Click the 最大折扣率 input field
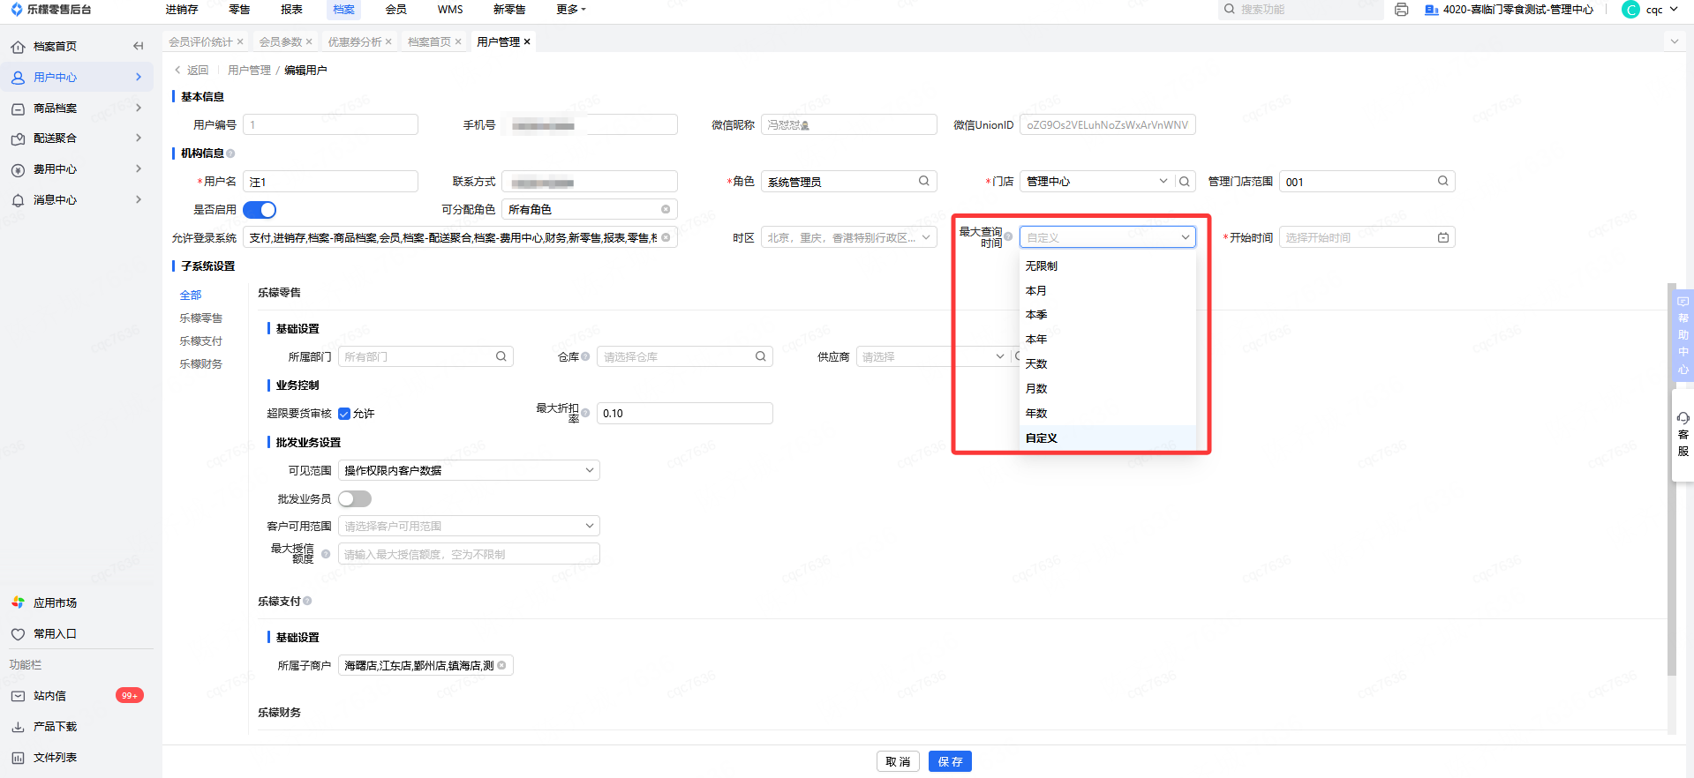 click(x=685, y=413)
